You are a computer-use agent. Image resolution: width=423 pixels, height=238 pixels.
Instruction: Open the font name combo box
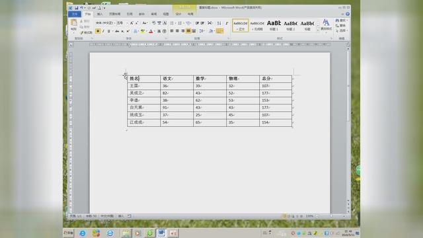pos(105,23)
